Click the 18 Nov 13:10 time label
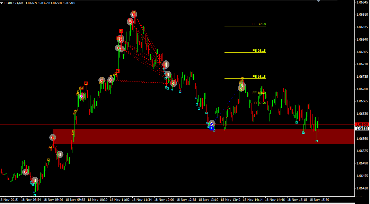370x204 pixels. 208,200
